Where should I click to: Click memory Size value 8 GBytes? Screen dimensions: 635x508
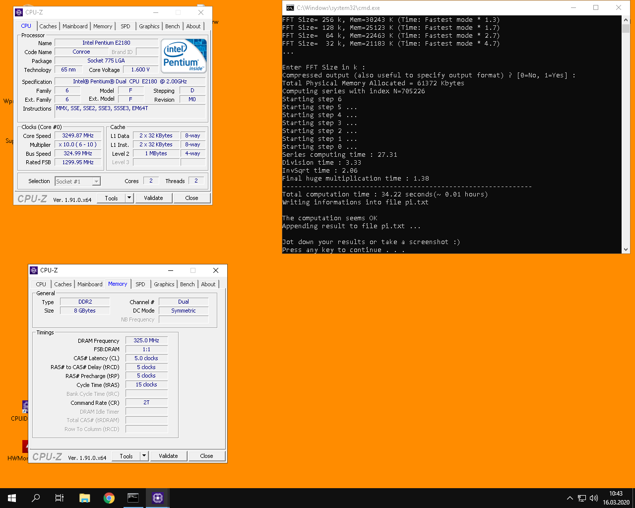(85, 311)
